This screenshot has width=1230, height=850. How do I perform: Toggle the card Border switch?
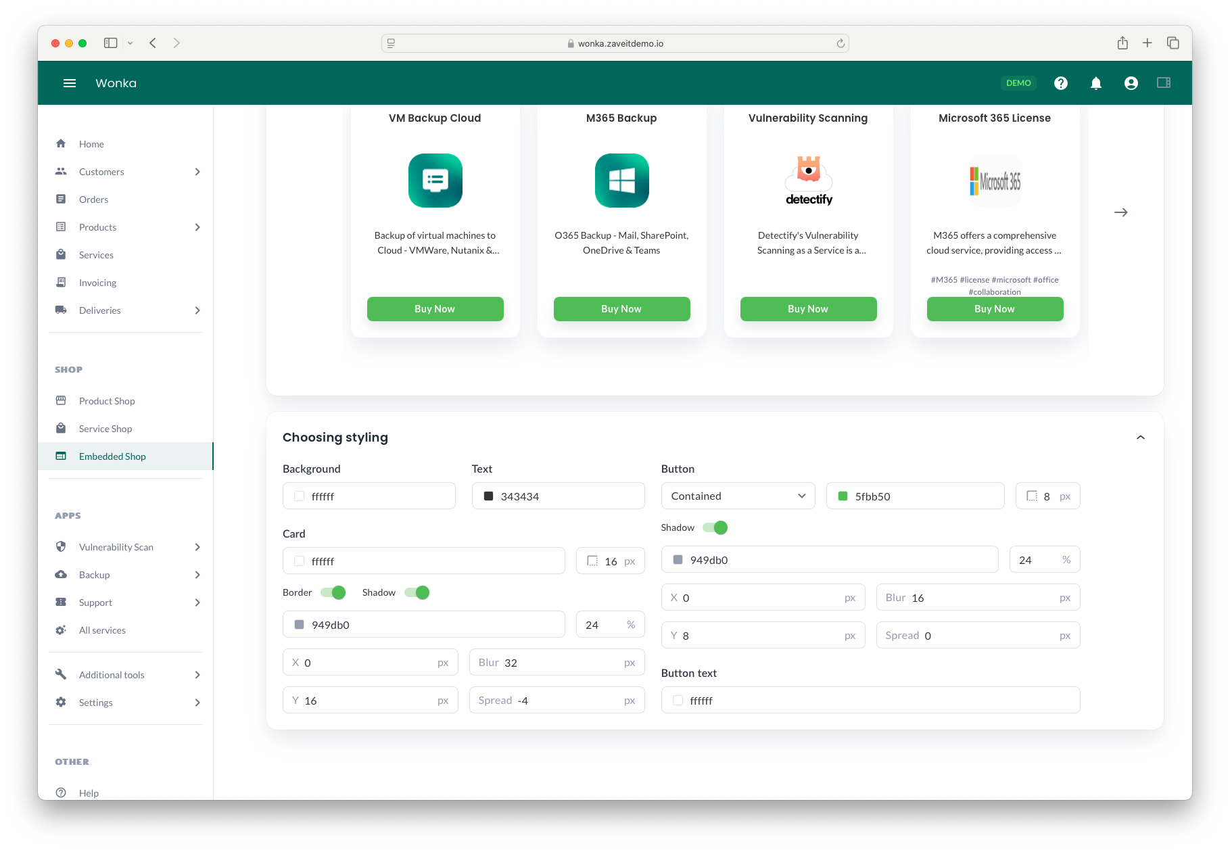[x=333, y=592]
